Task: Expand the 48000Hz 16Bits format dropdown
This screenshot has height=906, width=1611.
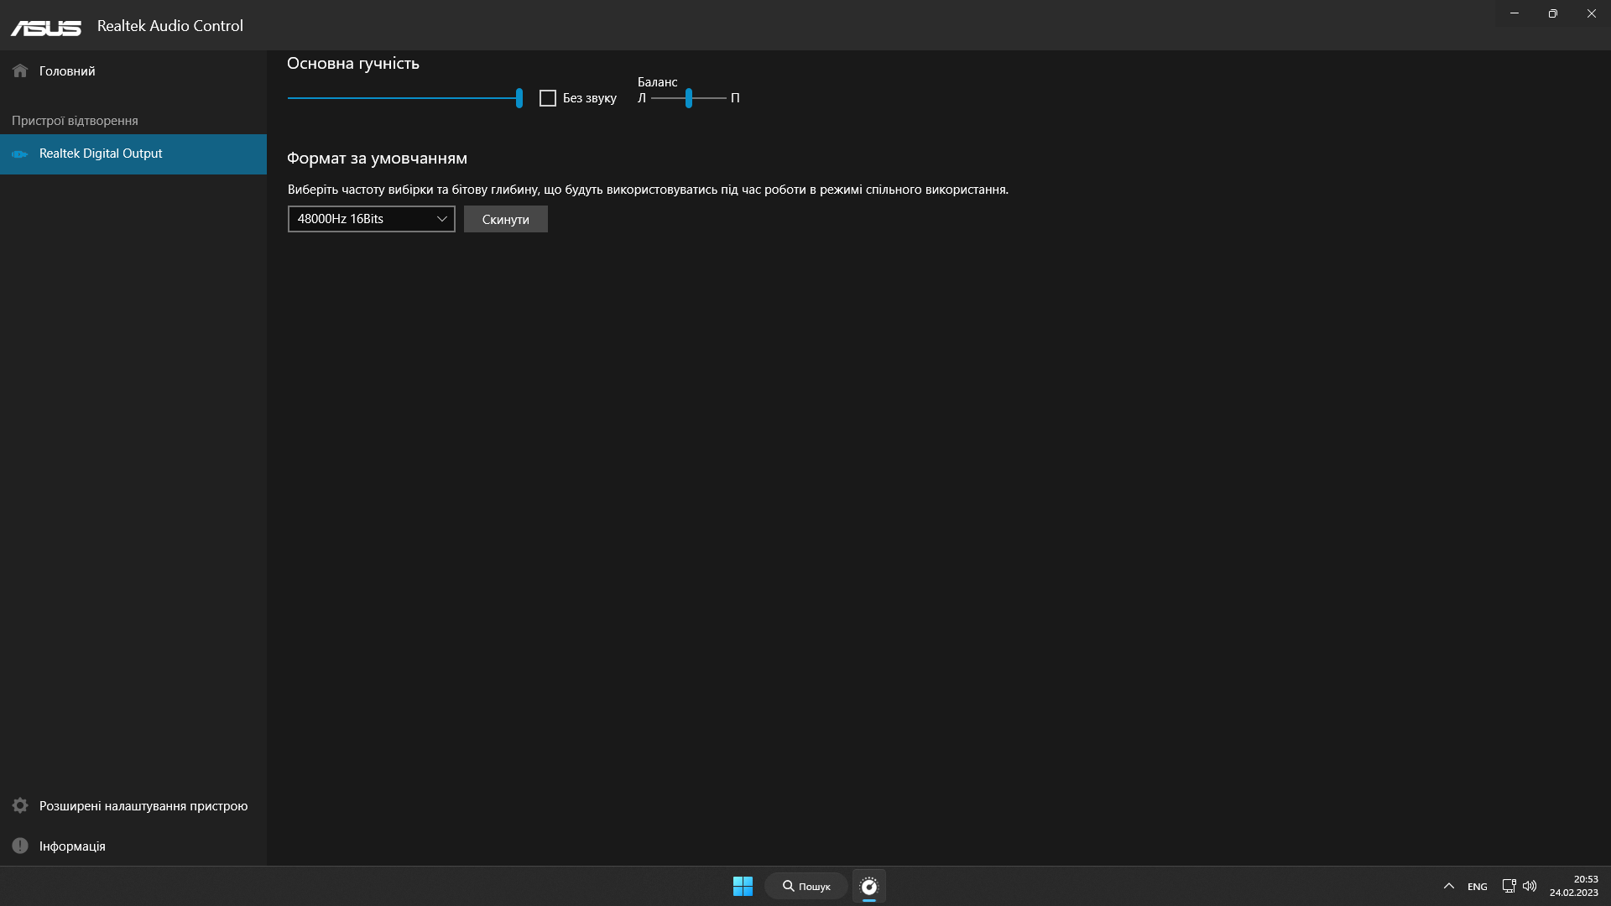Action: coord(371,219)
